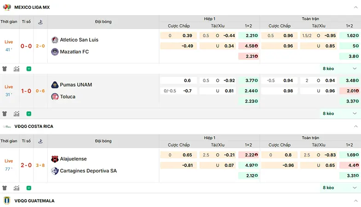Screen dimensions: 361x207
Task: Click the jersey icon under Atletico San Luis match
Action: click(x=5, y=69)
